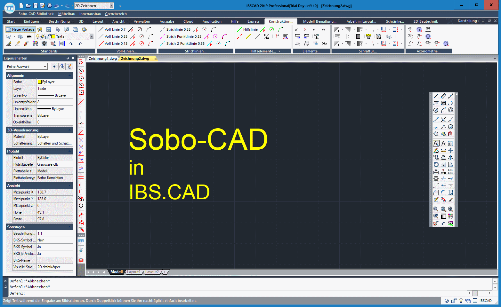Screen dimensions: 501x307
Task: Switch to the Beschriftung ribbon tab
Action: click(59, 21)
